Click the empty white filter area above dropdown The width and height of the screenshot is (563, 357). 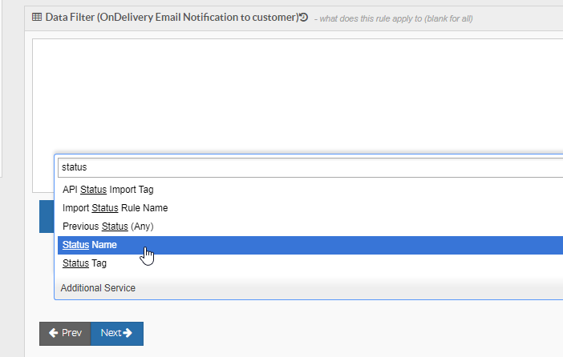point(298,96)
